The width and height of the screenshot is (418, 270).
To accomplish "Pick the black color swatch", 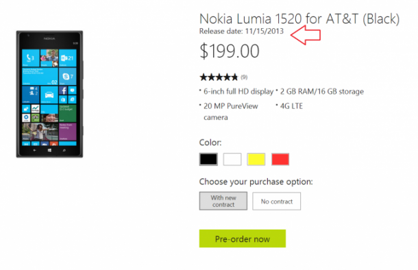I will 208,159.
